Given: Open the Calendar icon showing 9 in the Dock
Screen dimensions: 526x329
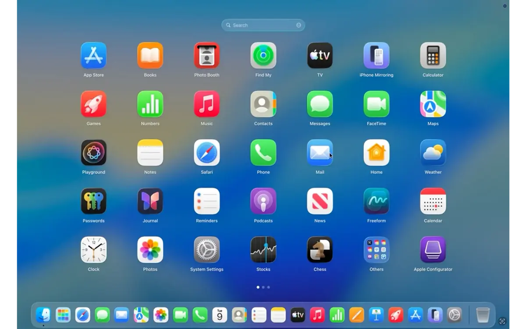Looking at the screenshot, I should pyautogui.click(x=220, y=315).
